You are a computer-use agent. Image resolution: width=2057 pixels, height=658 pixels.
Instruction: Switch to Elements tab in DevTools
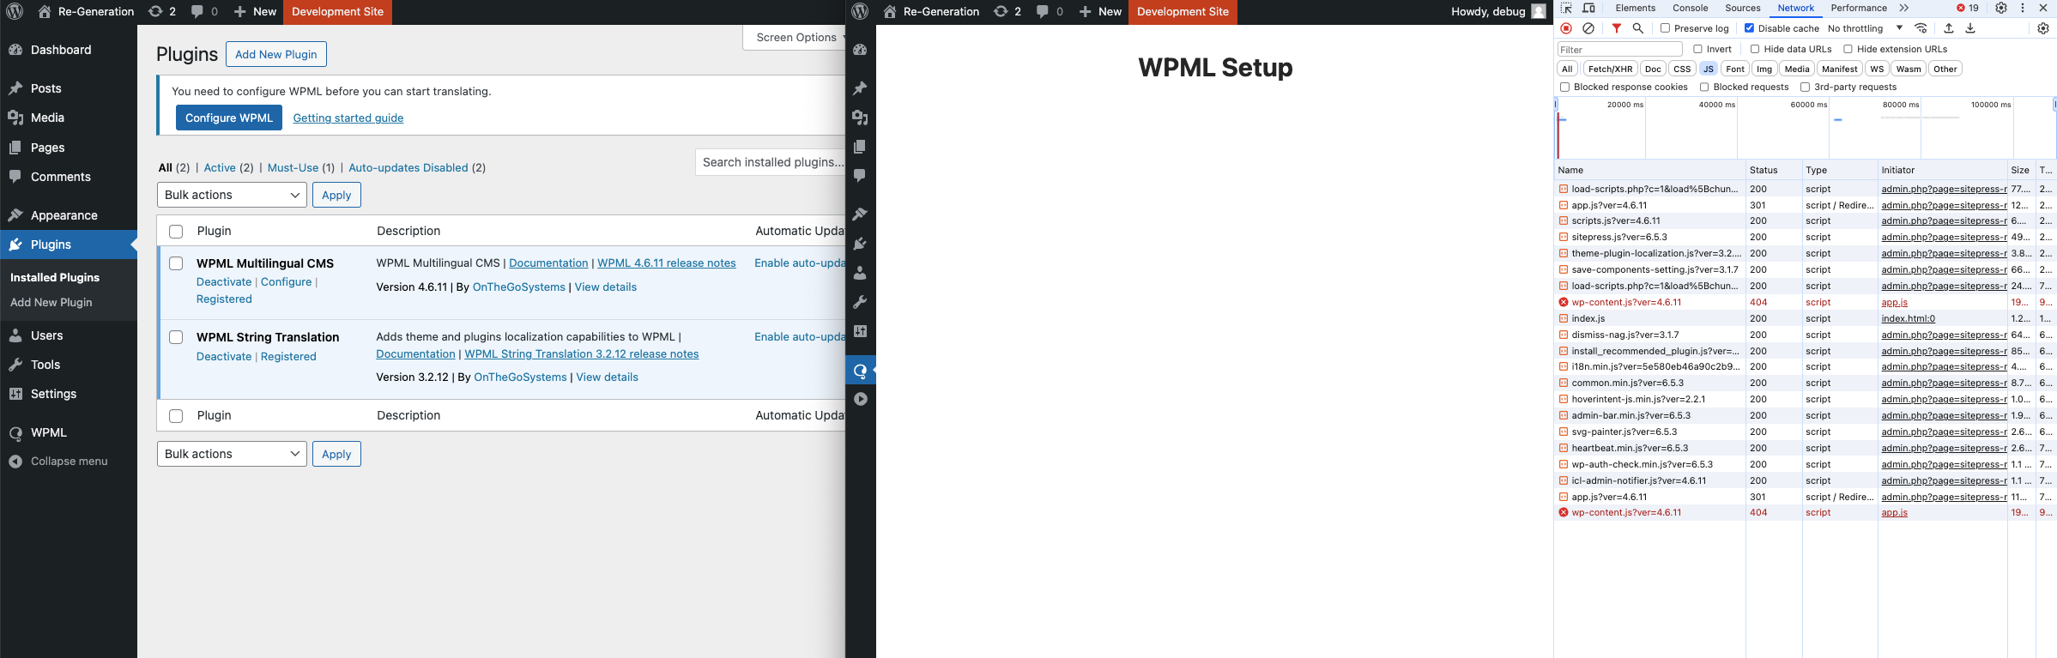(x=1635, y=8)
